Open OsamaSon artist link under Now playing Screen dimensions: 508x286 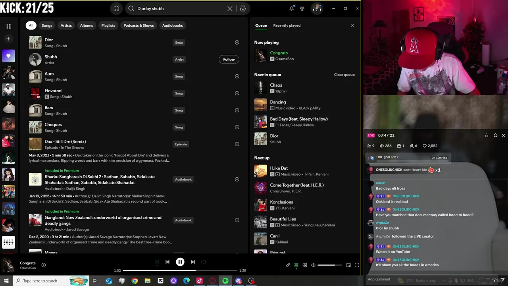[285, 59]
